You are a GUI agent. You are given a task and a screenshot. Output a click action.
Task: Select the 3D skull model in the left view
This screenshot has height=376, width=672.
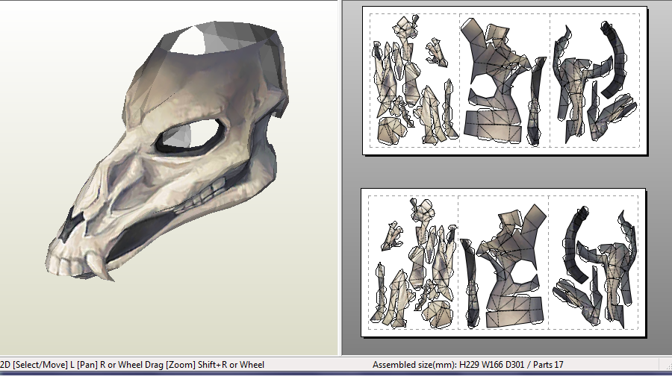coord(167,150)
